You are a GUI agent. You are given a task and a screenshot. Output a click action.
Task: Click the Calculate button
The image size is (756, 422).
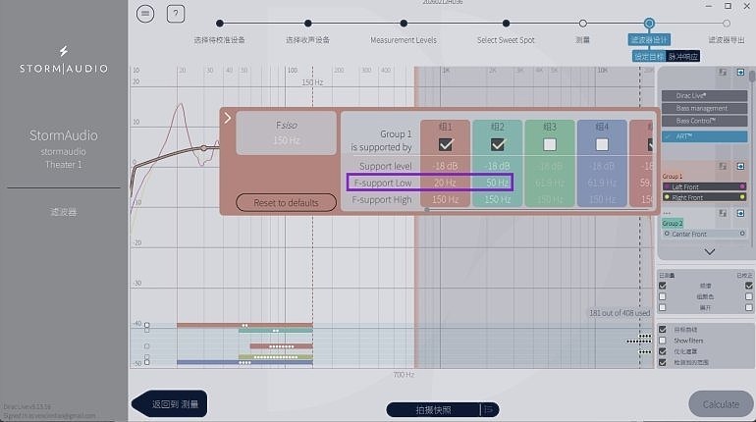point(721,404)
